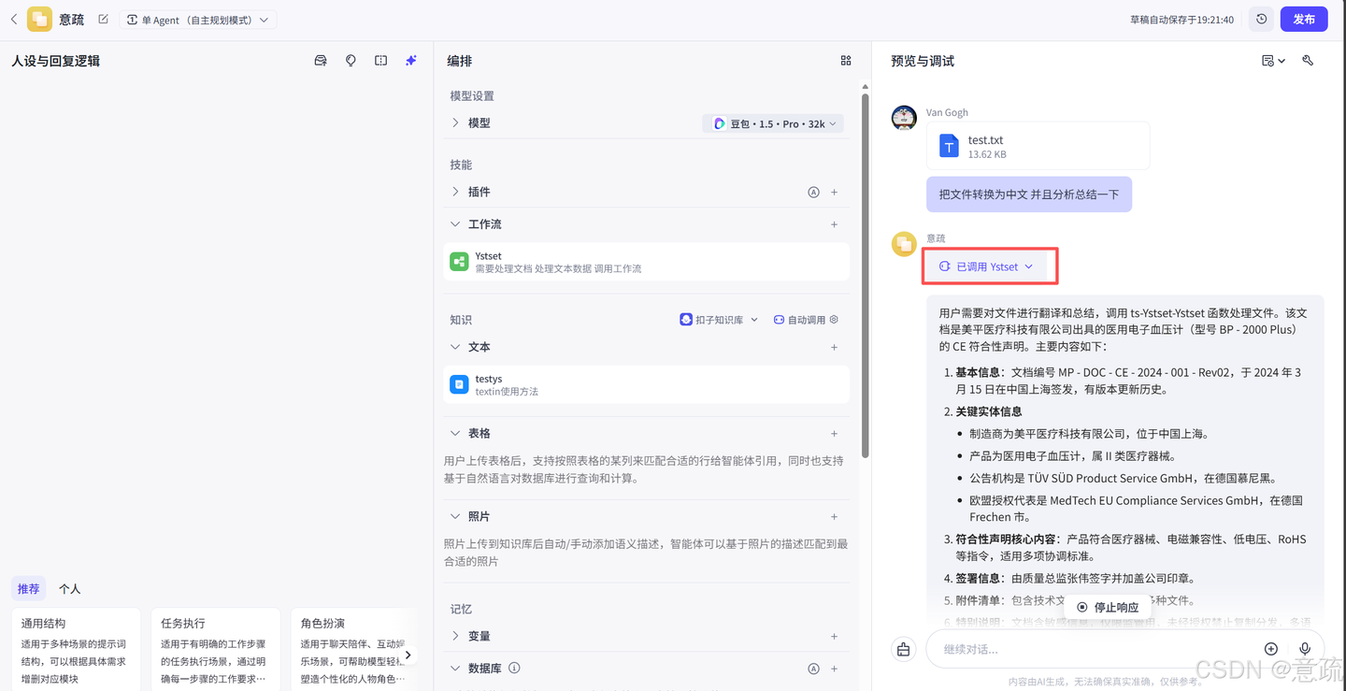Open the 豆包·1.5·Pro·32k model dropdown
1346x691 pixels.
pos(773,123)
